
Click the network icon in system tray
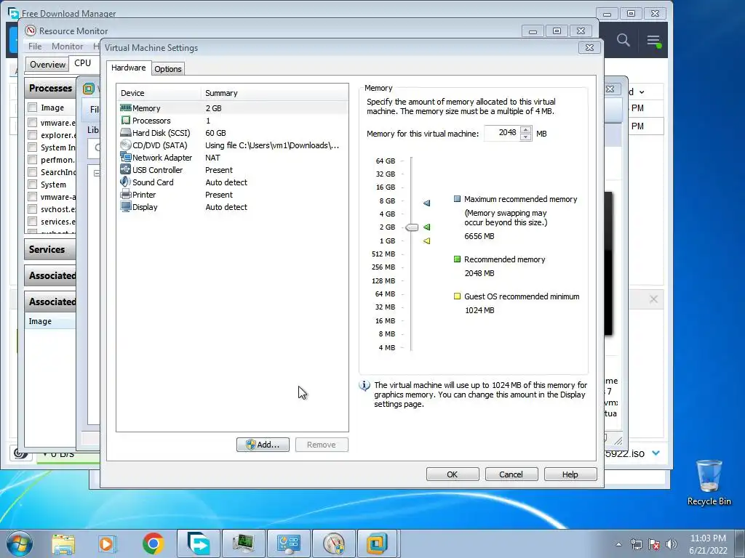click(636, 544)
